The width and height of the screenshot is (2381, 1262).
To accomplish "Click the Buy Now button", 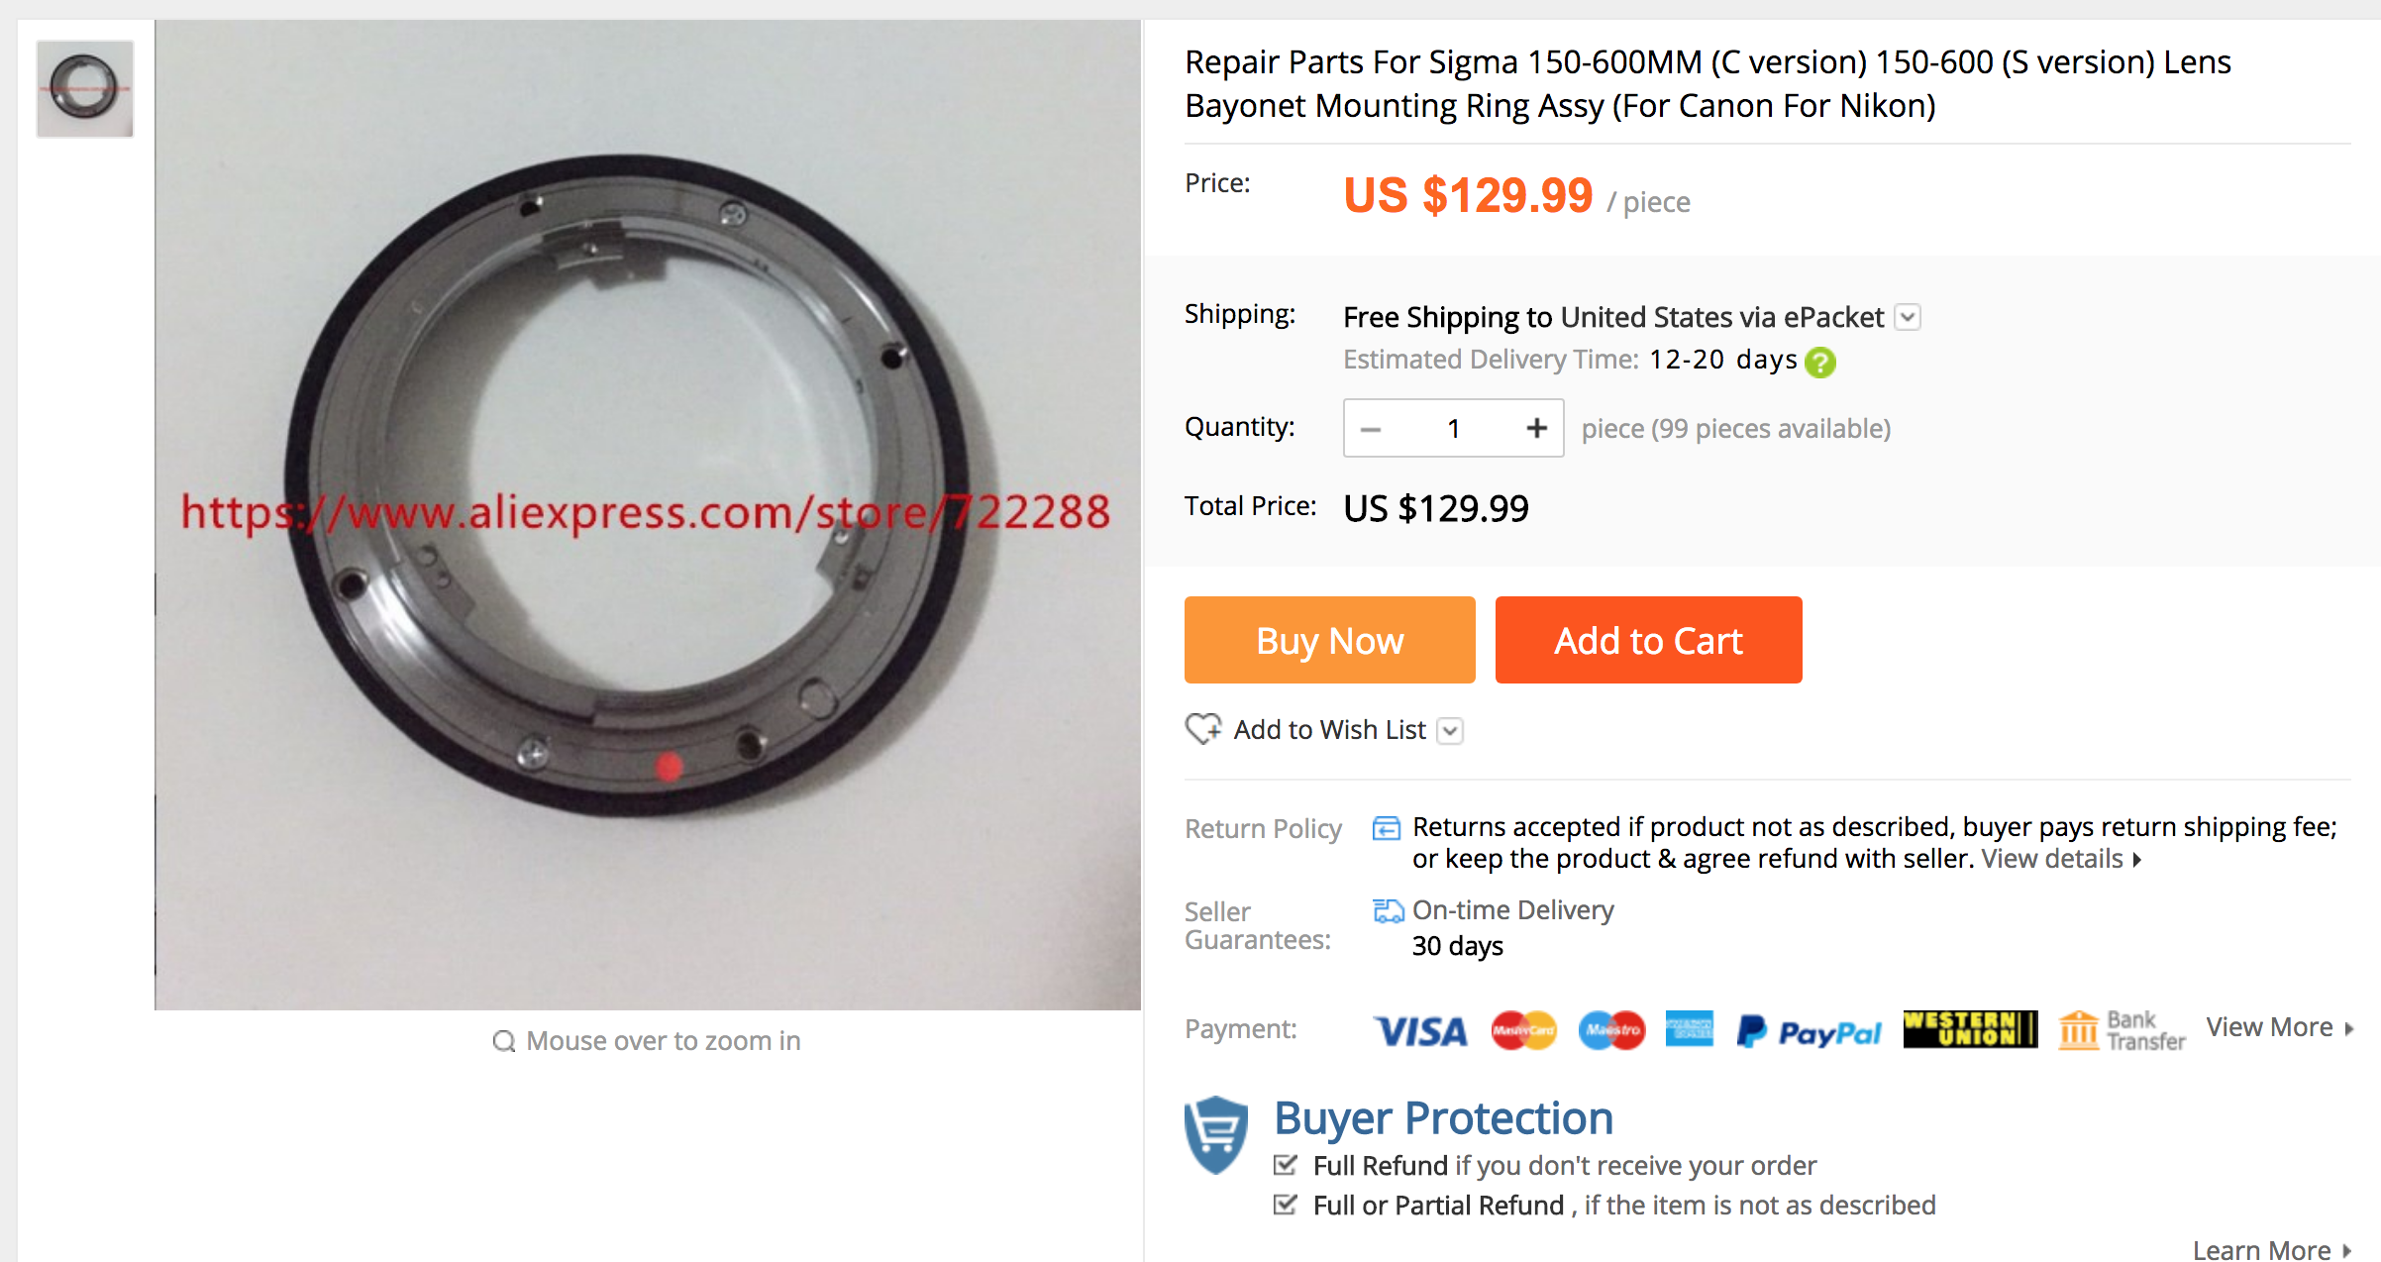I will [1329, 640].
